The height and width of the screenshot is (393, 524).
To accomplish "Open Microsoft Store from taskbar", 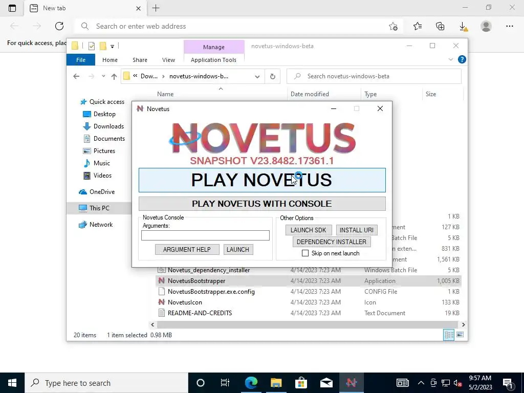I will pos(301,383).
